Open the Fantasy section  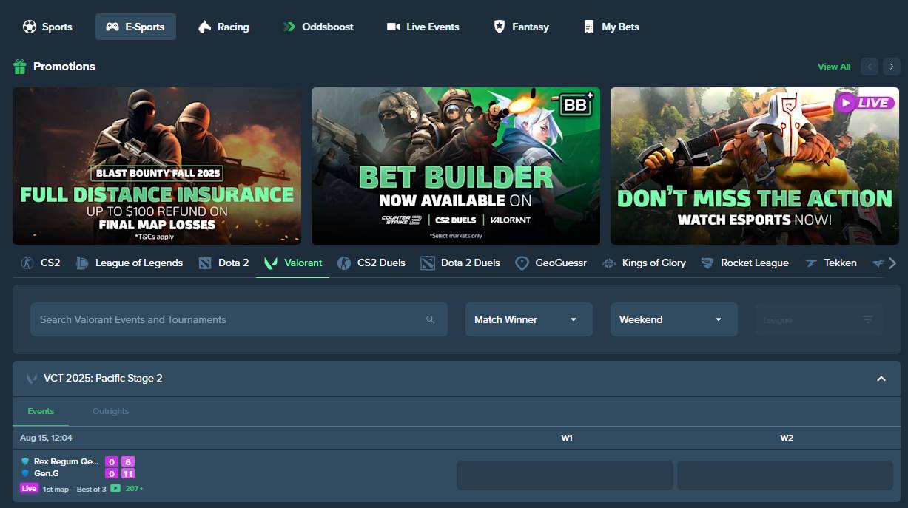521,27
